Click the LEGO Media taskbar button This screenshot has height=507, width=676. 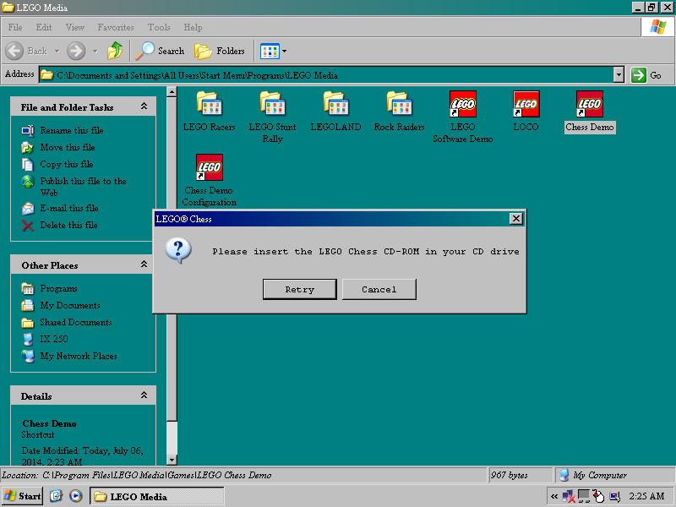(156, 496)
